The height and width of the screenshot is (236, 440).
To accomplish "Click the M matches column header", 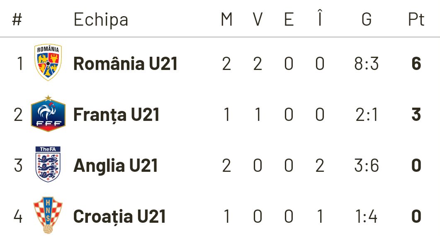I will click(x=226, y=19).
